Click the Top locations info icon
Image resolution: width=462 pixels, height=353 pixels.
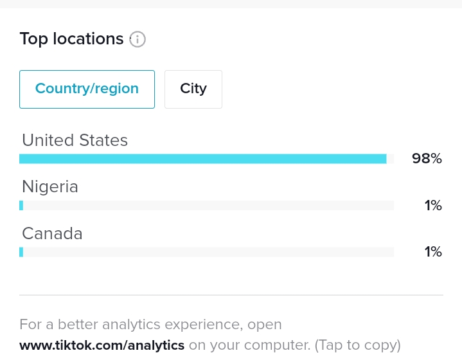(x=138, y=39)
